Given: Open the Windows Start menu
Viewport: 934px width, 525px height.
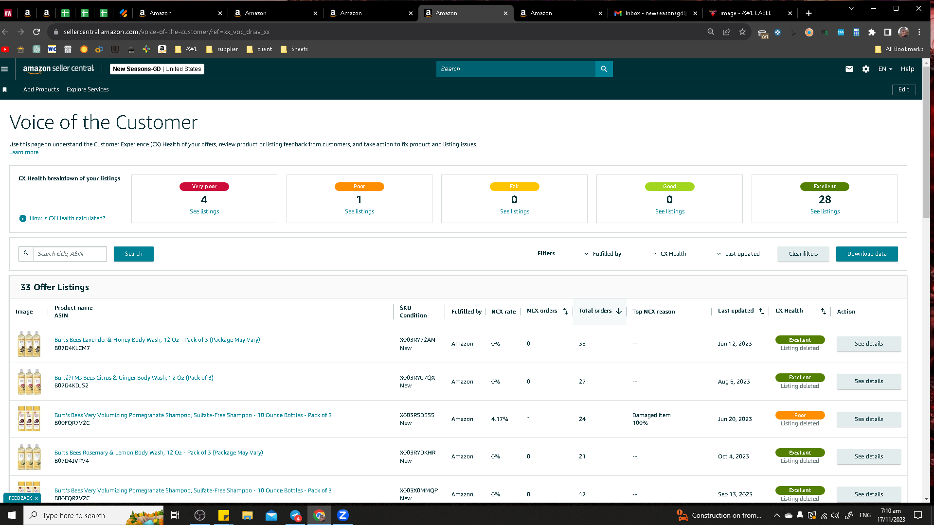Looking at the screenshot, I should [12, 515].
